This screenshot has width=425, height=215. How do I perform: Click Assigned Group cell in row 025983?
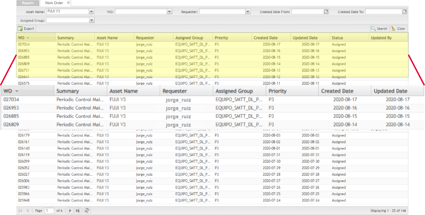pyautogui.click(x=193, y=187)
